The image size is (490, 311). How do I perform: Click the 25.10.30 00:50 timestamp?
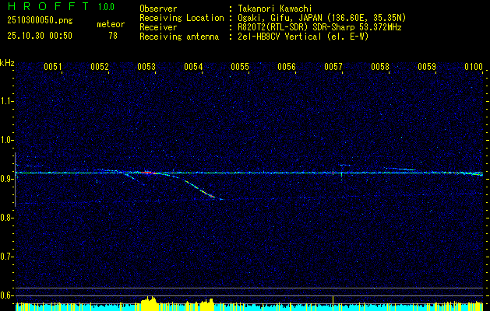39,36
